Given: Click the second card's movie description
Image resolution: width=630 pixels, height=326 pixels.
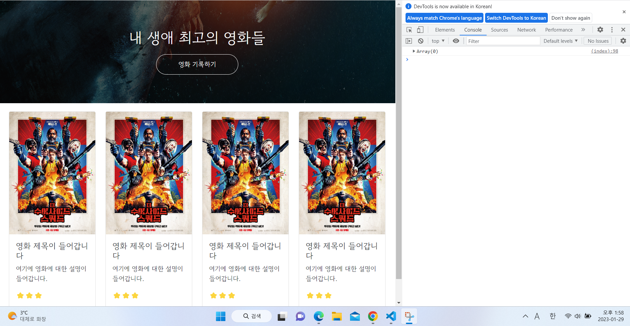Looking at the screenshot, I should pos(148,273).
